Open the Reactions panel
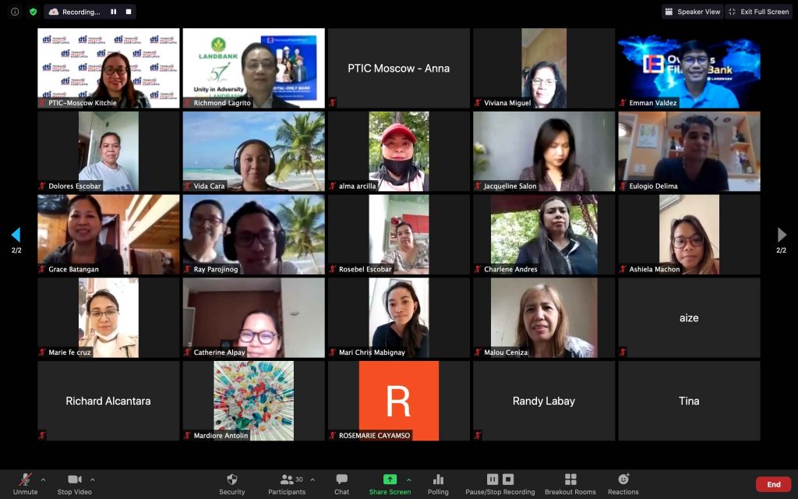Image resolution: width=798 pixels, height=499 pixels. [x=623, y=483]
